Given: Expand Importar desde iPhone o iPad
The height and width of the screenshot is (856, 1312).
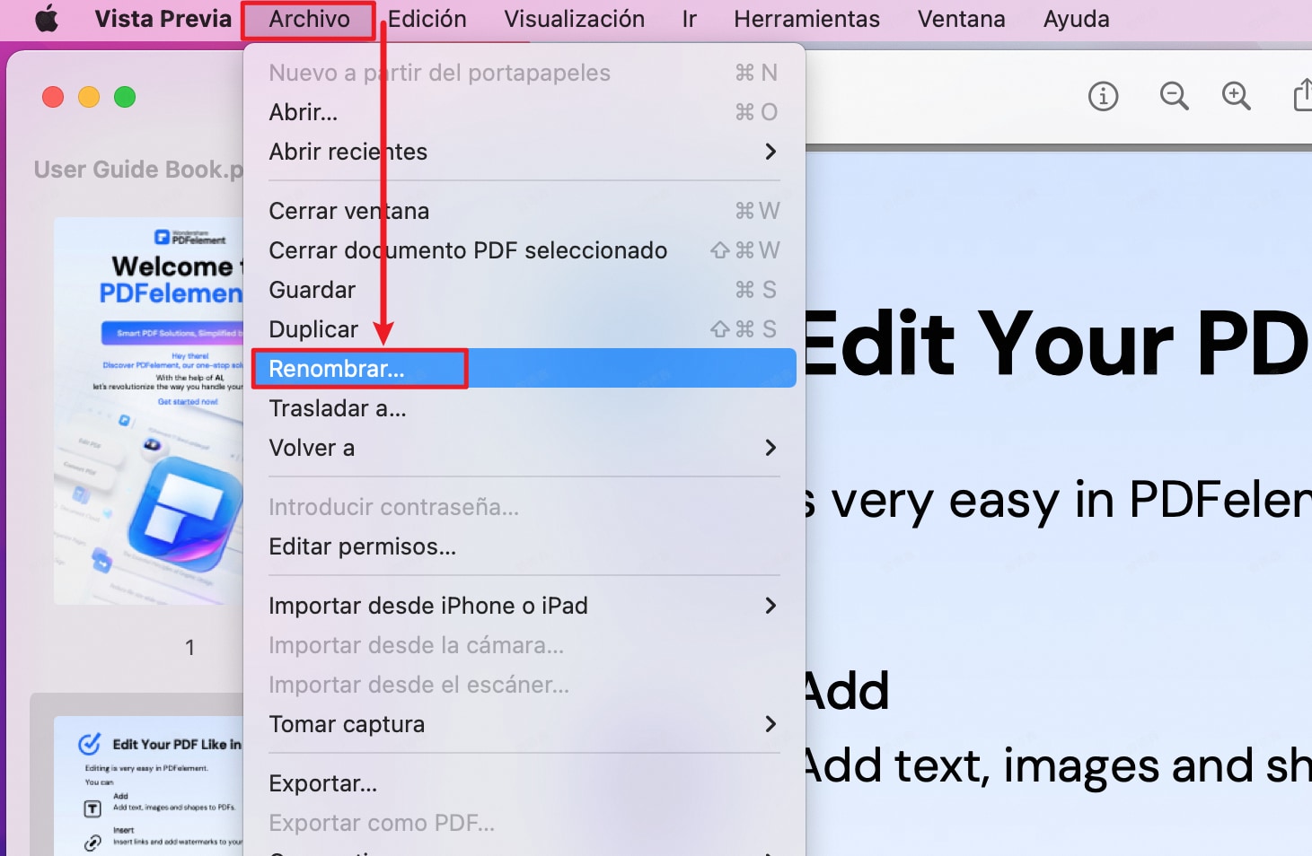Looking at the screenshot, I should pyautogui.click(x=524, y=606).
